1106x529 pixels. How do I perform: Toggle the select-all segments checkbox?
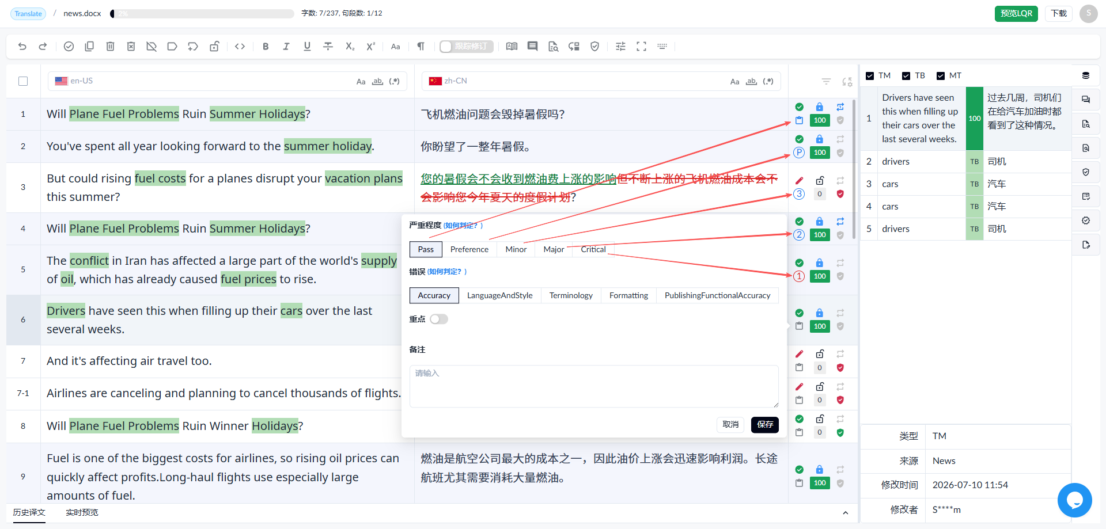click(23, 81)
